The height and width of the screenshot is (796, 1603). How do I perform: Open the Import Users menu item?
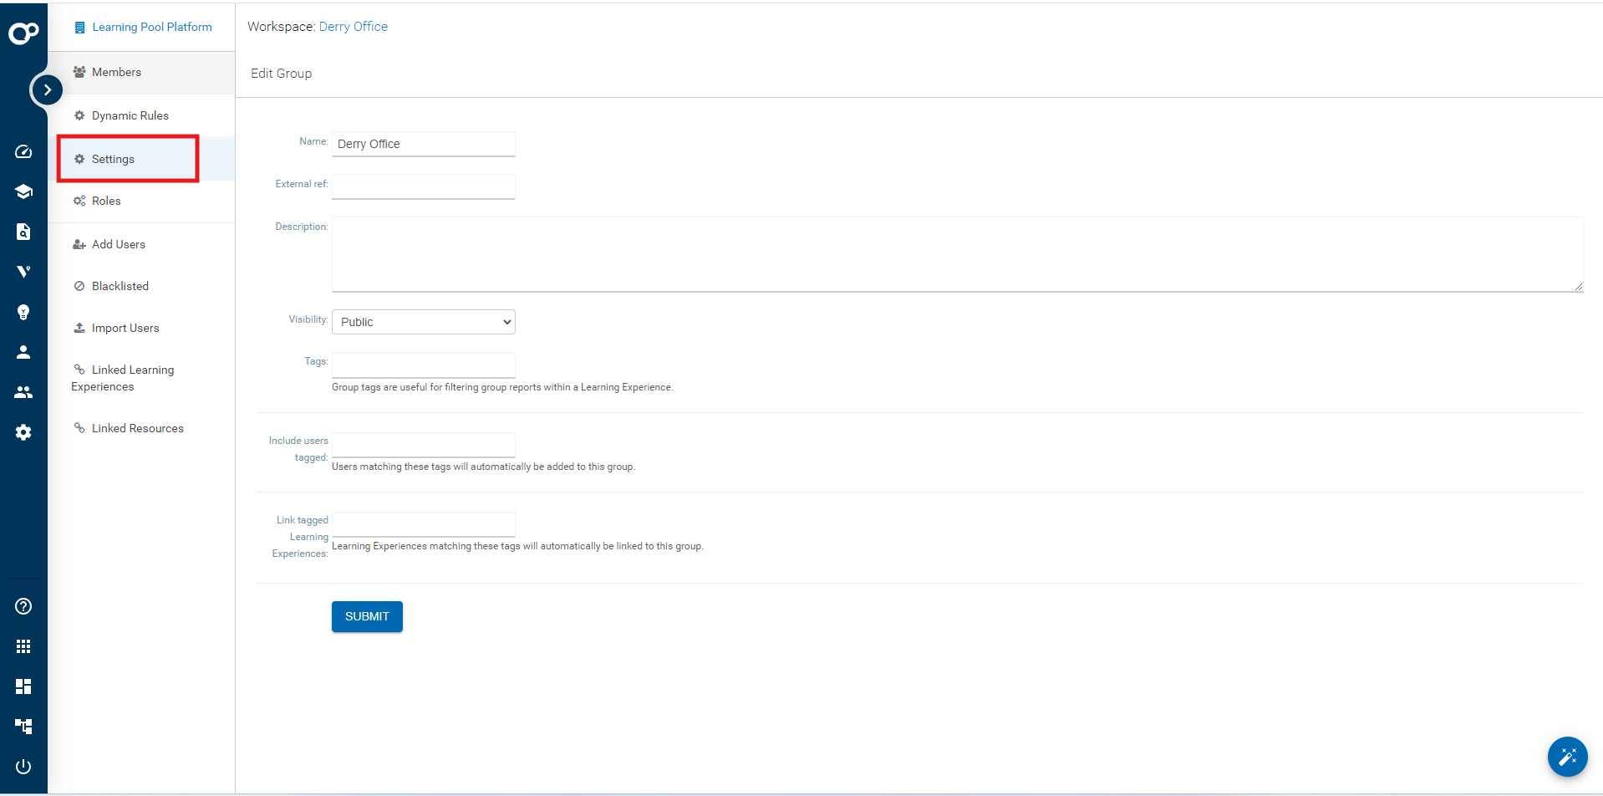coord(125,328)
